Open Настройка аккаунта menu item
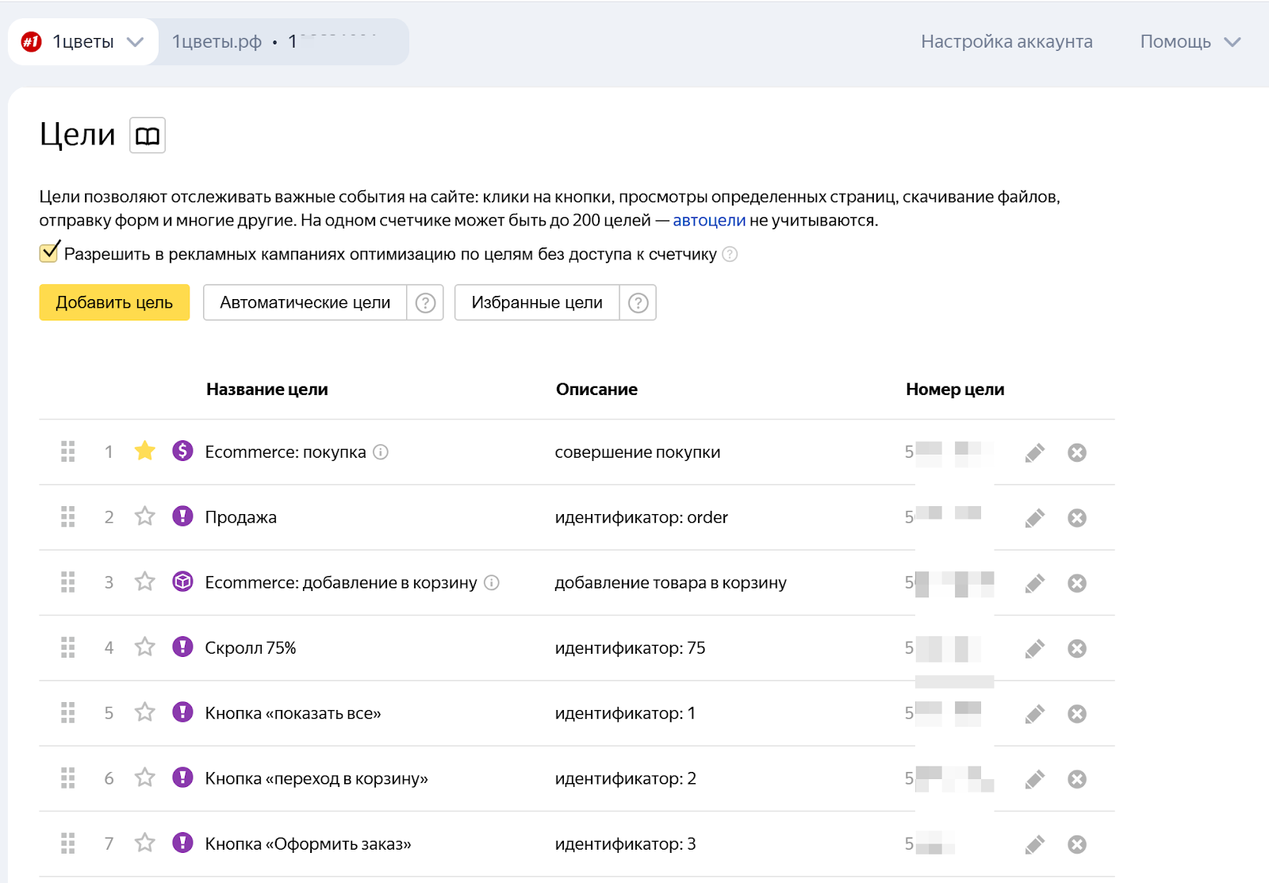Viewport: 1269px width, 883px height. click(1006, 42)
